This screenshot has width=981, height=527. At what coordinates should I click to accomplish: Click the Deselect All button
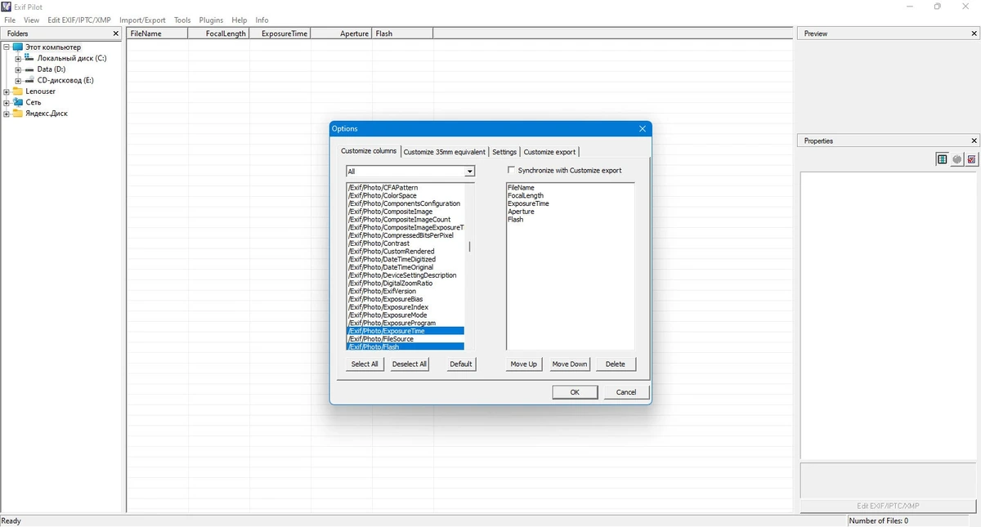pyautogui.click(x=410, y=364)
